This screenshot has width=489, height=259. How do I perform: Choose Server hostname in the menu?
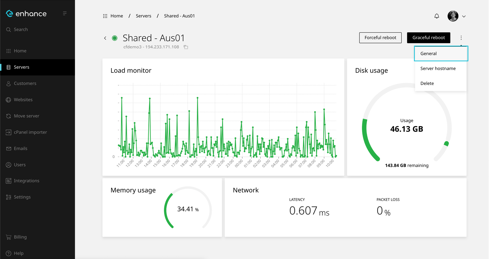(438, 68)
